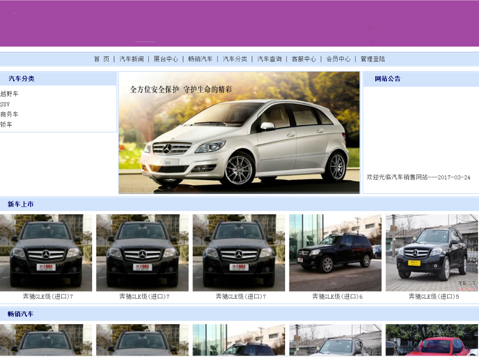Open second black car thumbnail in 畅销汽车 row
Viewport: 479px width, 357px height.
coord(142,340)
